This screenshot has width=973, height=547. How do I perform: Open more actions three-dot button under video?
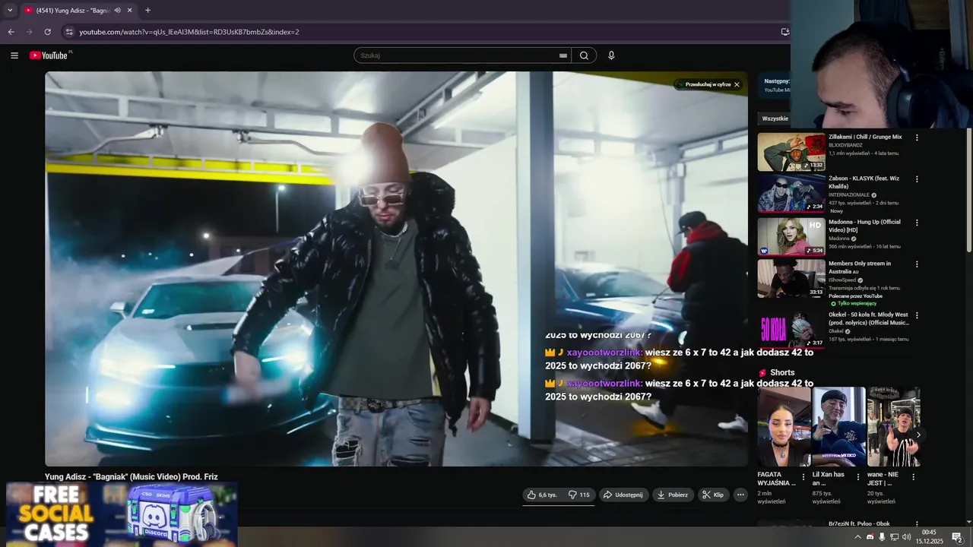click(x=740, y=495)
